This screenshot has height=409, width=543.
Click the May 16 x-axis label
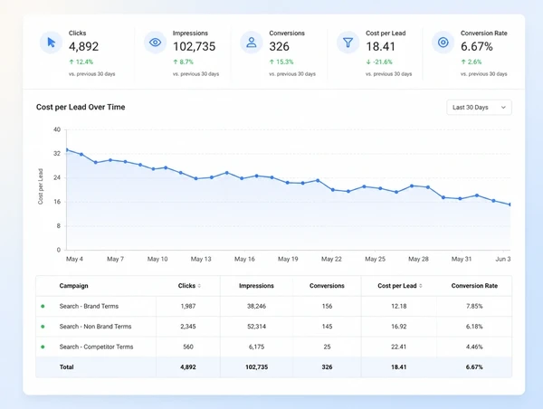point(244,259)
